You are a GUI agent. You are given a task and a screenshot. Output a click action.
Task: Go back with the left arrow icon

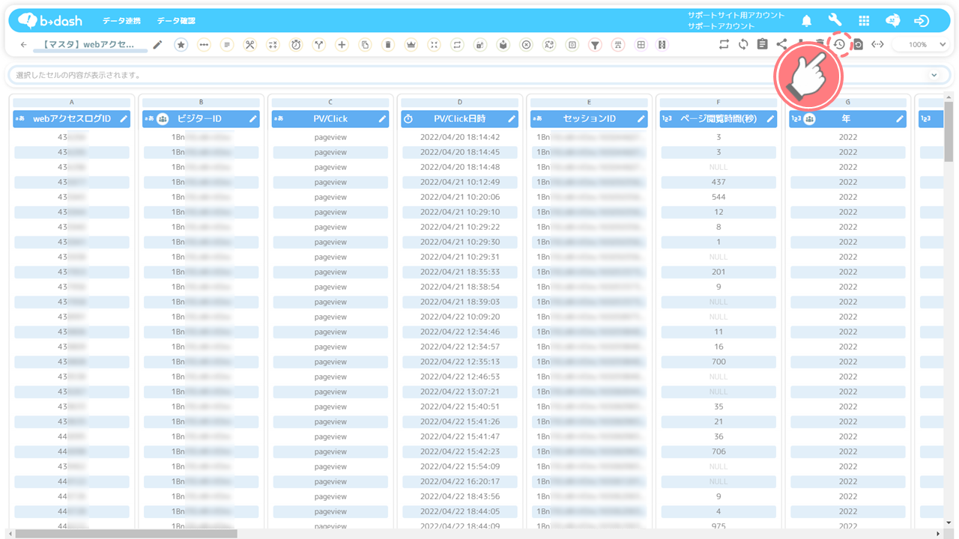coord(23,45)
